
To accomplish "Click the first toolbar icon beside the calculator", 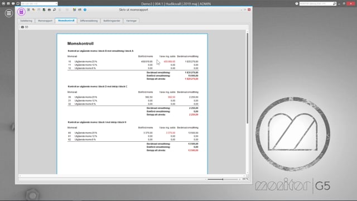I will click(x=28, y=10).
